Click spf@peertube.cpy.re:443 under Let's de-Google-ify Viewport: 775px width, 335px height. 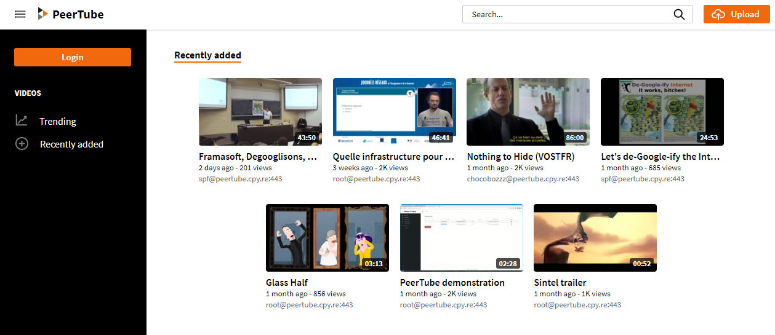[643, 179]
